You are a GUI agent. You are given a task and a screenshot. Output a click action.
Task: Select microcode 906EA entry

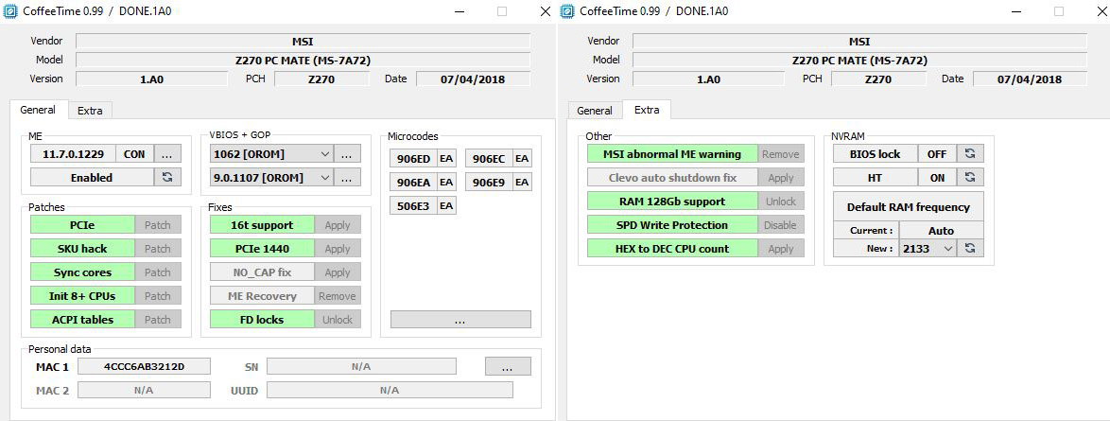[x=413, y=183]
